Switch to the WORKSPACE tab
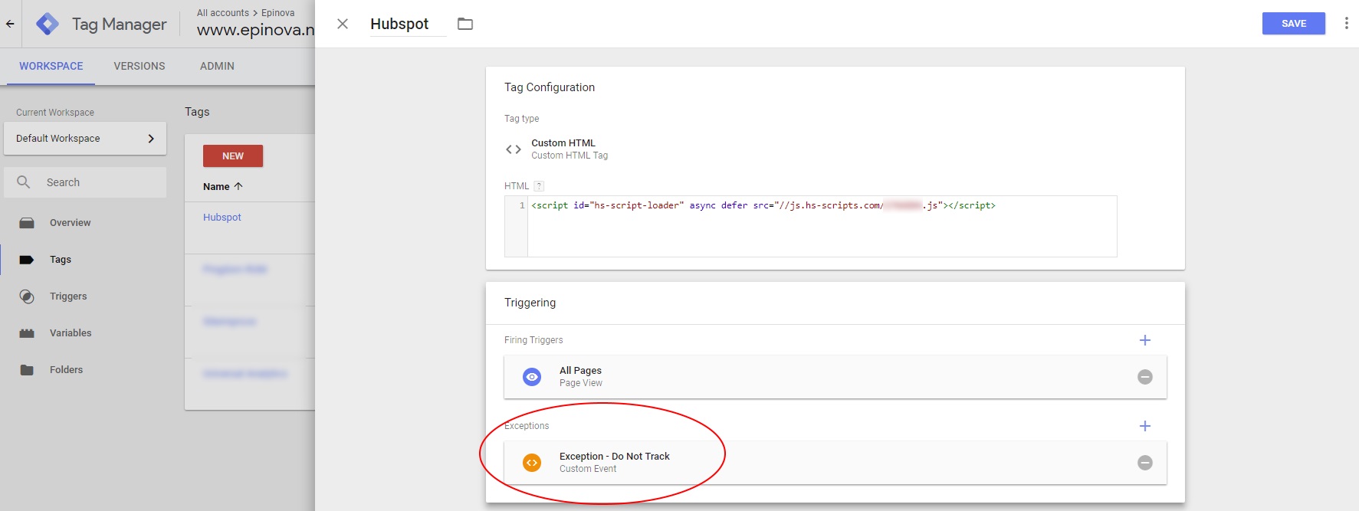The image size is (1359, 511). (x=51, y=67)
